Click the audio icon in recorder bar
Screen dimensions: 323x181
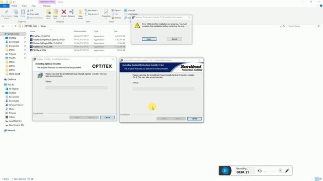pyautogui.click(x=260, y=170)
